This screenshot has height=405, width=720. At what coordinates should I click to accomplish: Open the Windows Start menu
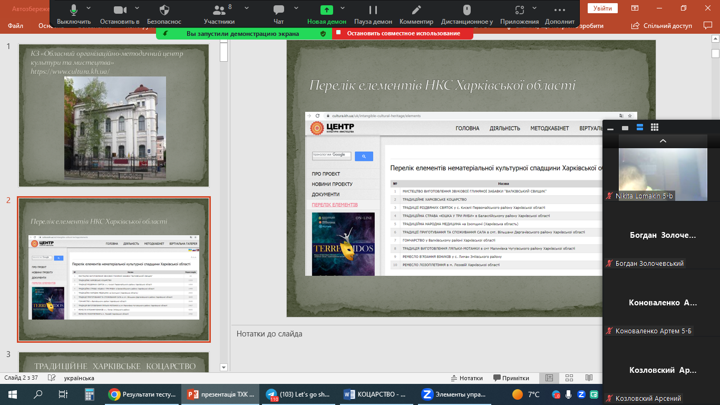[13, 394]
